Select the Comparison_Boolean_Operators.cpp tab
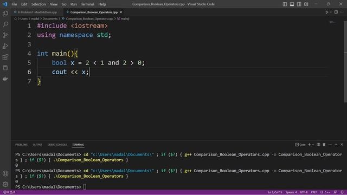The width and height of the screenshot is (347, 195). 94,12
